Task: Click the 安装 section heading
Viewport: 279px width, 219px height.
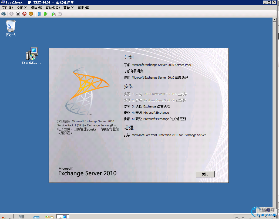Action: pyautogui.click(x=129, y=86)
